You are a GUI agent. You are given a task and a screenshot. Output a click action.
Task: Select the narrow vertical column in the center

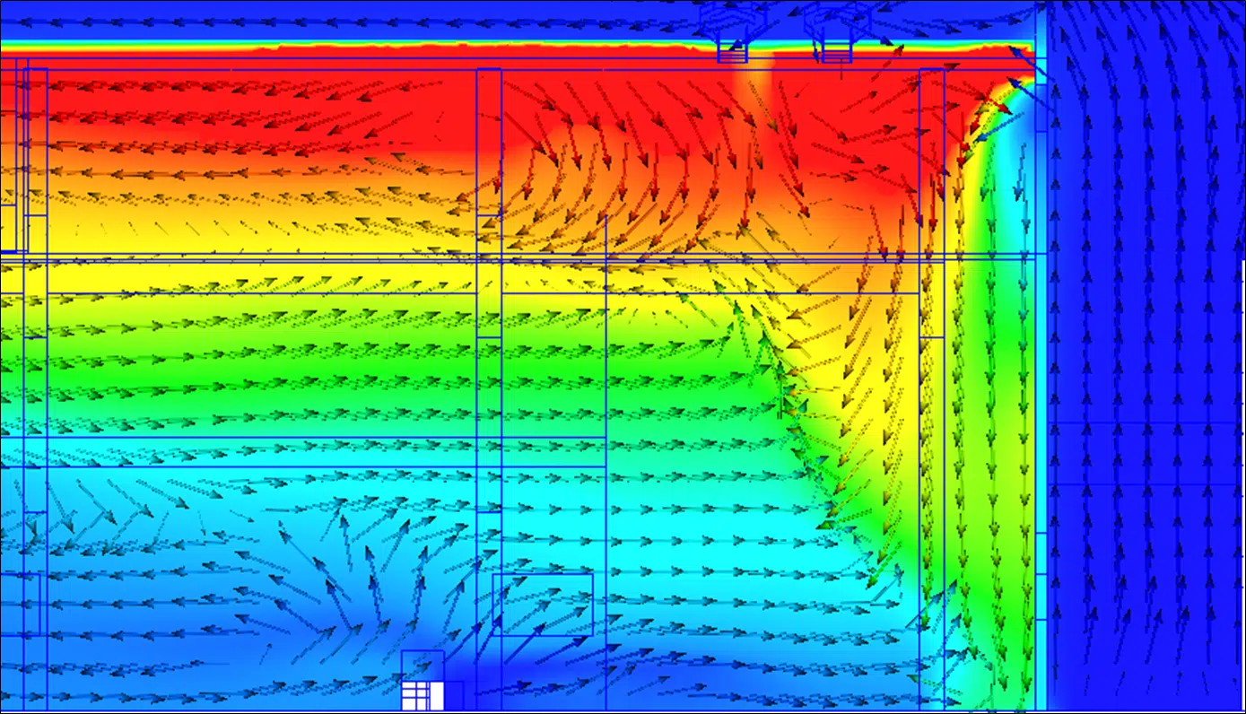click(x=489, y=386)
